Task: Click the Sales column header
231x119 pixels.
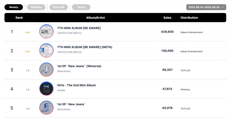Action: tap(167, 18)
